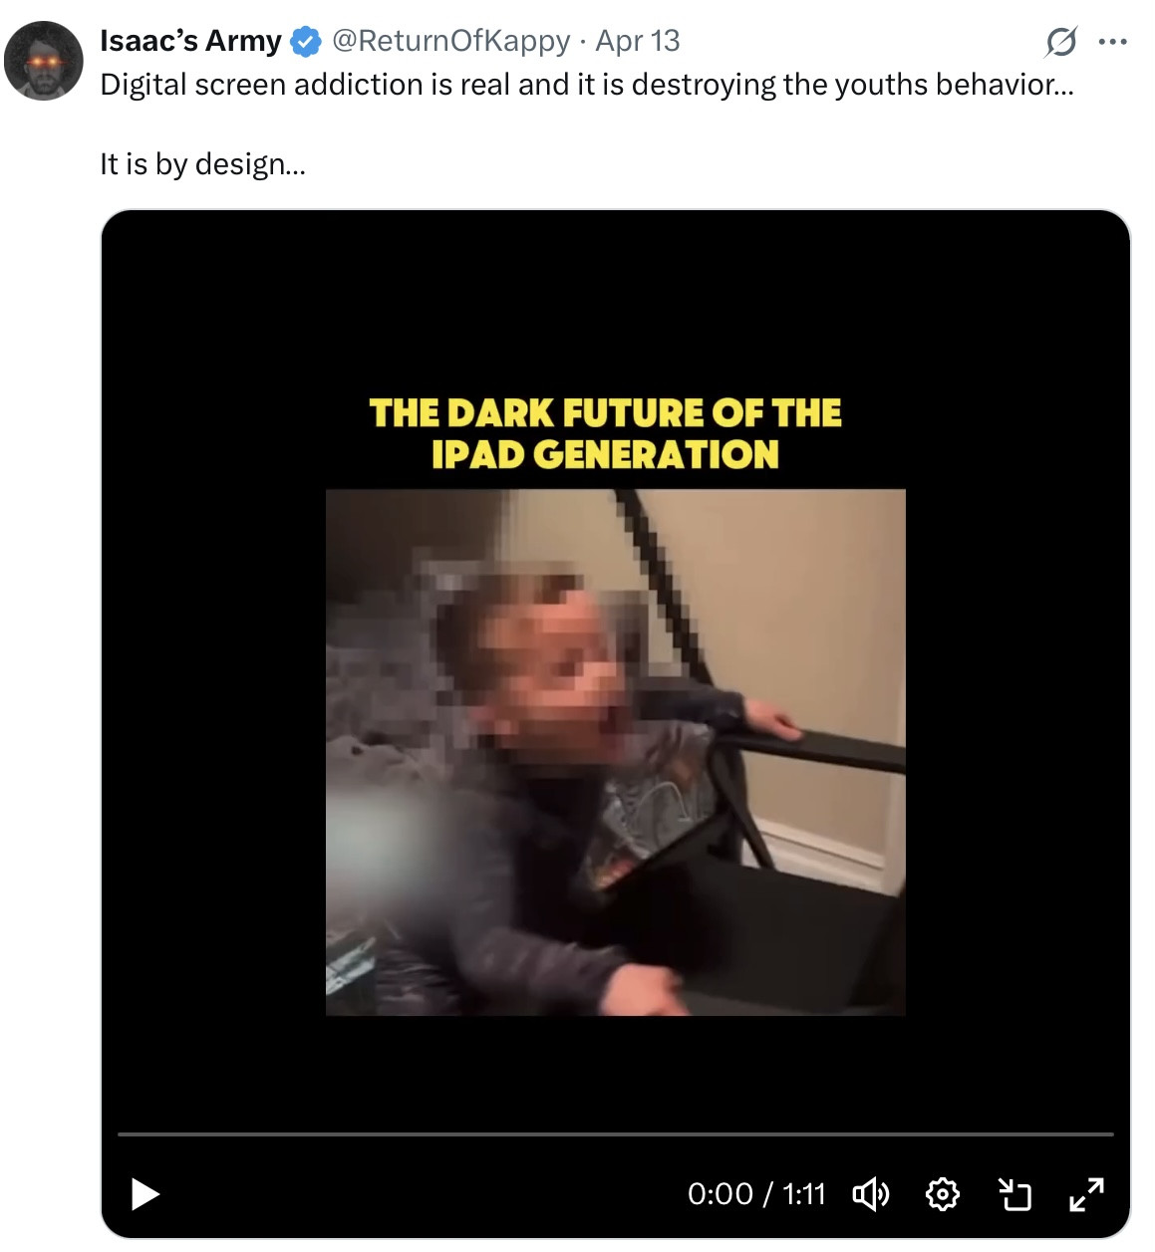Image resolution: width=1155 pixels, height=1252 pixels.
Task: Click the Grok slashed-circle icon
Action: [x=1061, y=42]
